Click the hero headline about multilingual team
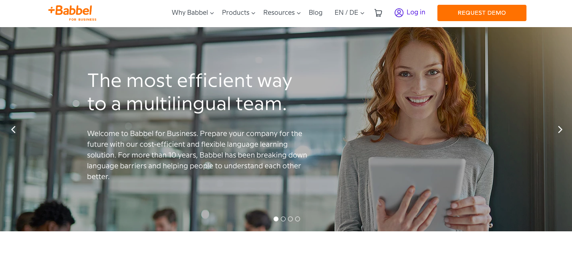572x268 pixels. point(190,92)
